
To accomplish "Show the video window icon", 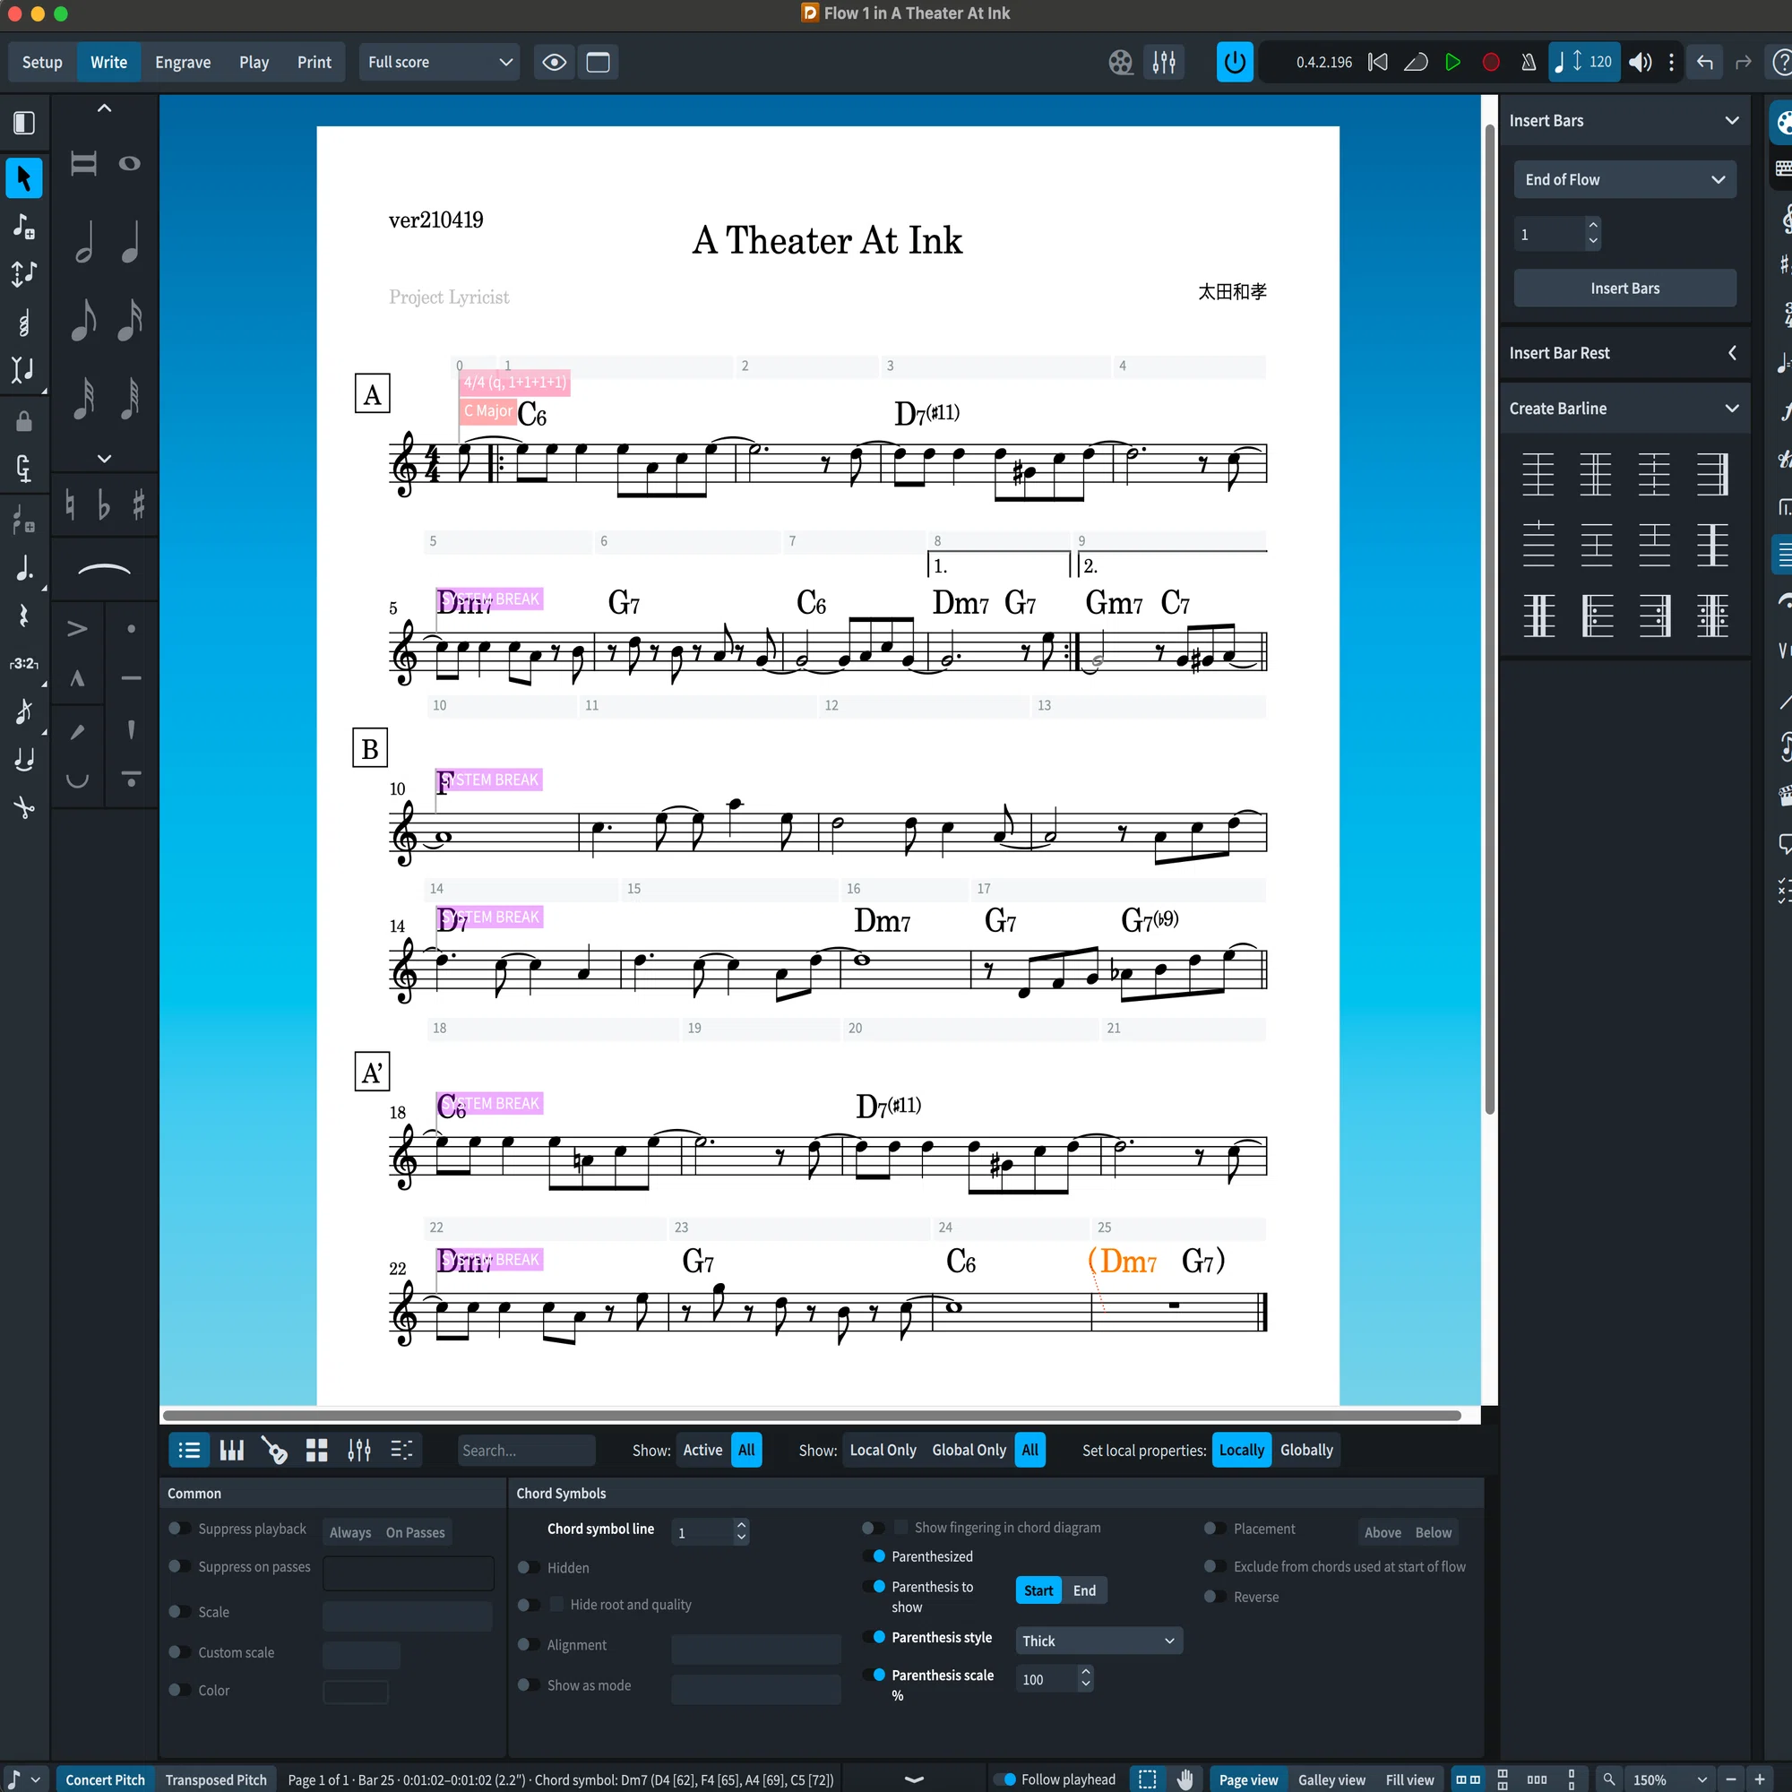I will point(1121,62).
